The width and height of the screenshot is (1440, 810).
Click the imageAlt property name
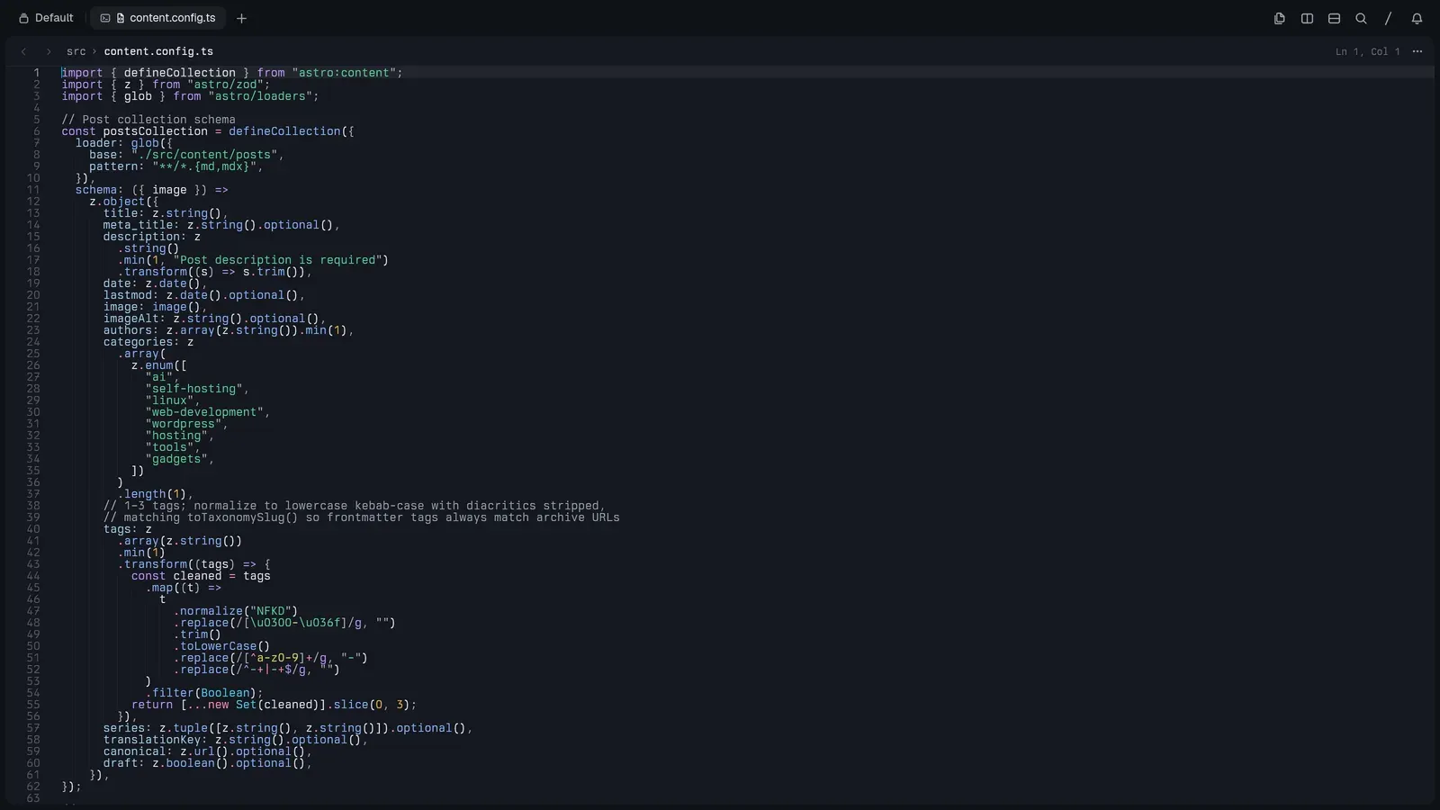pyautogui.click(x=131, y=319)
